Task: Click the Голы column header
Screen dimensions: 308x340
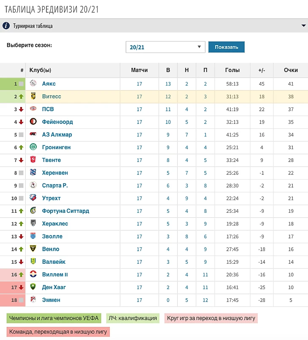Action: (232, 70)
